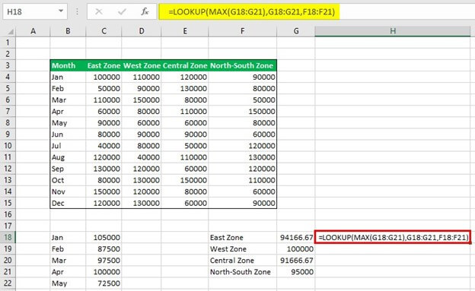475x291 pixels.
Task: Select value 91666.67 in G20
Action: (x=296, y=261)
